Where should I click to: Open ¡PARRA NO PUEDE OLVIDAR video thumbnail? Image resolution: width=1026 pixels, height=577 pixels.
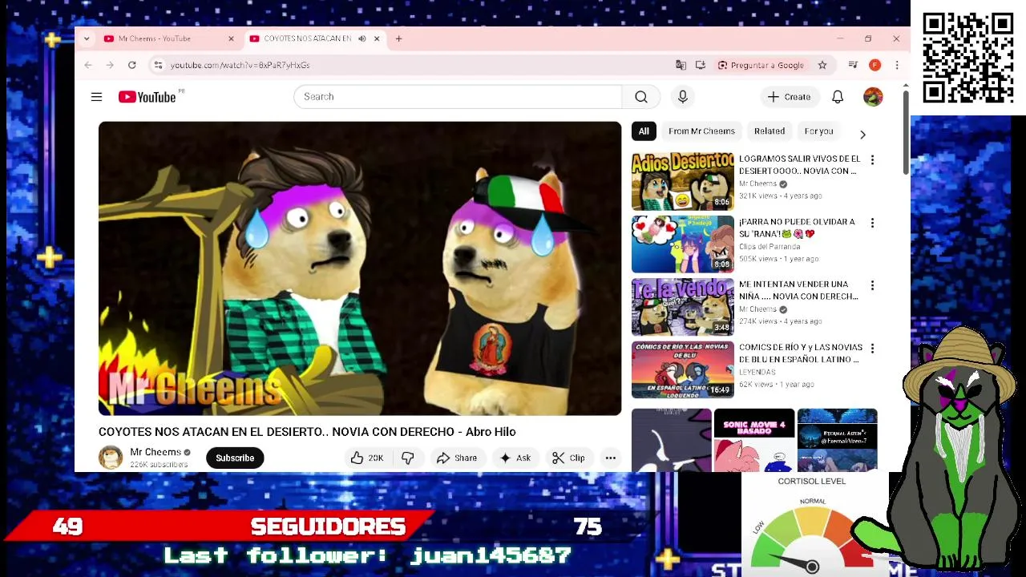[682, 244]
